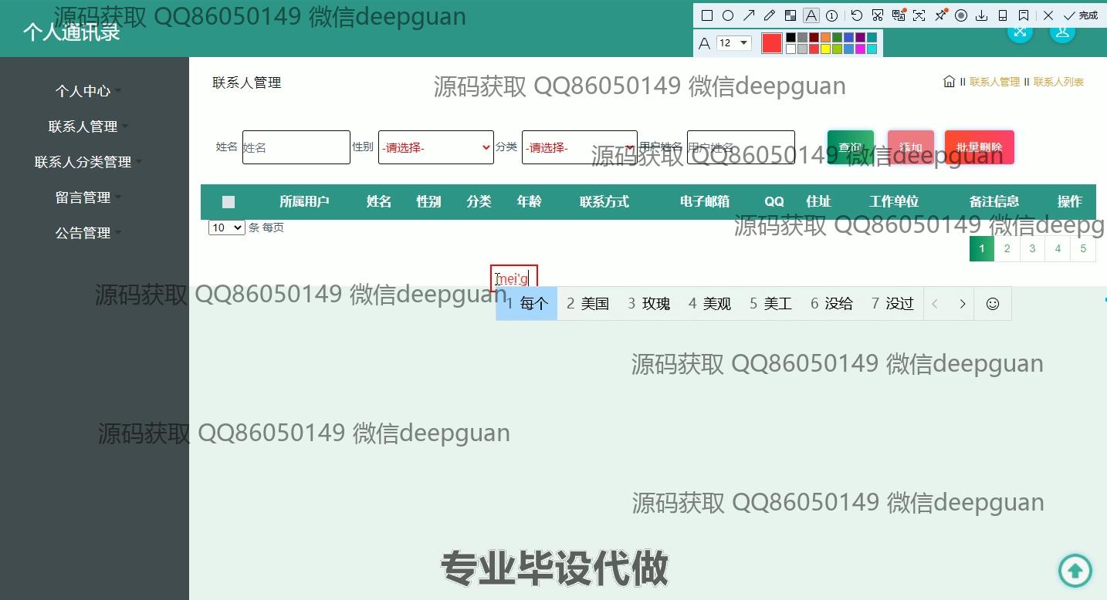Expand 联系人管理 sidebar menu

click(x=83, y=126)
